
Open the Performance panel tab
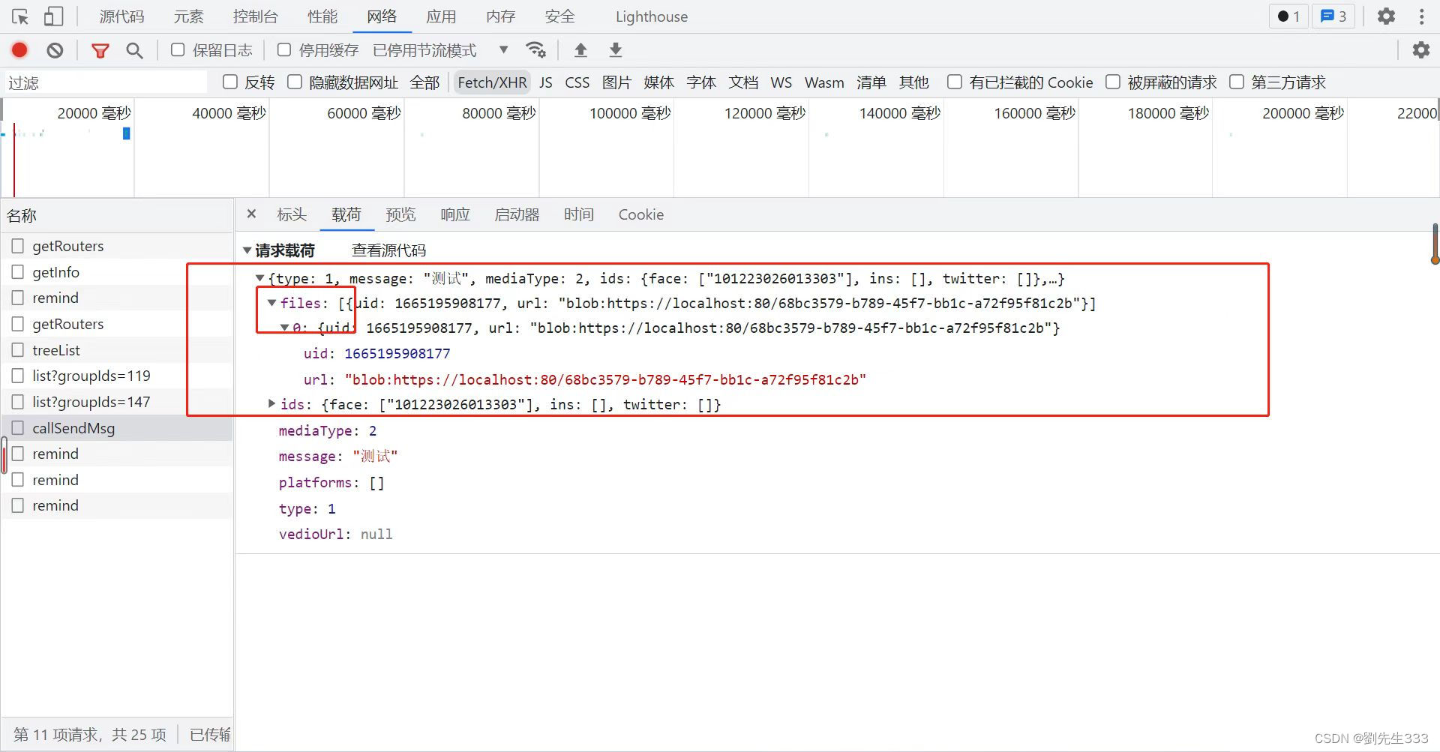tap(322, 16)
